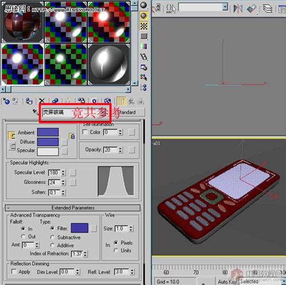Image resolution: width=286 pixels, height=285 pixels.
Task: Collapse the Extended Parameters rollout
Action: [x=73, y=208]
